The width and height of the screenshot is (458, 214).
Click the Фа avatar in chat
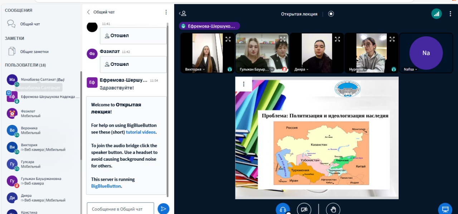(x=92, y=54)
